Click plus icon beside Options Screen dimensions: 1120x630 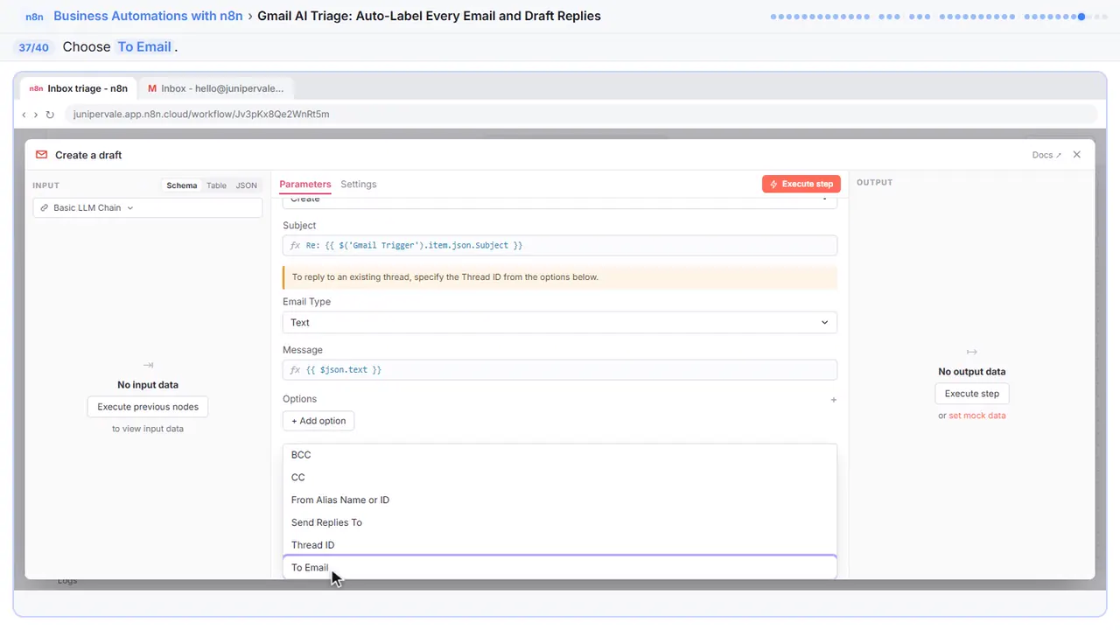point(833,400)
